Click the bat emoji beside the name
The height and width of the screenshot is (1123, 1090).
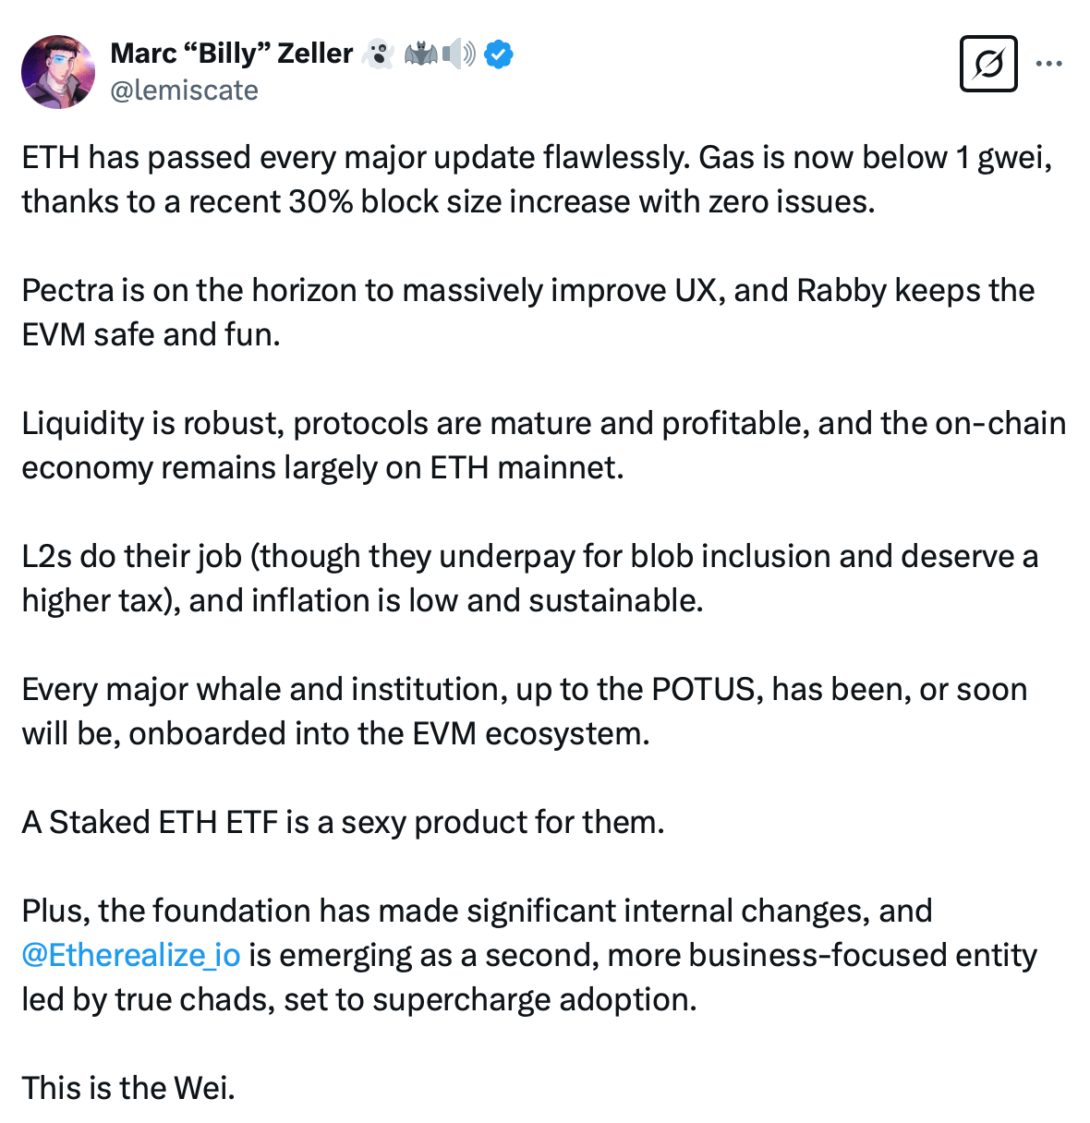(420, 54)
